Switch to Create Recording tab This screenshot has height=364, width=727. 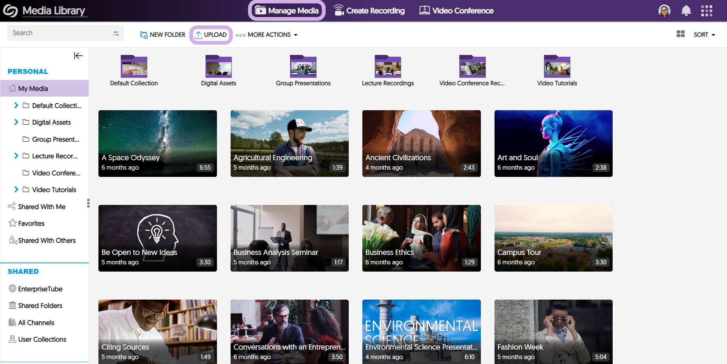click(x=369, y=11)
